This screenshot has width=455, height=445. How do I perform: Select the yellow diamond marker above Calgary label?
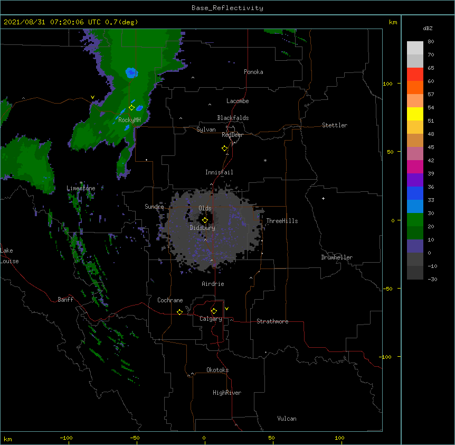click(214, 311)
